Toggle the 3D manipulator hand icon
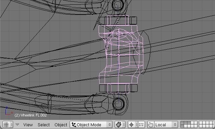215x129 pixels. (x=151, y=125)
